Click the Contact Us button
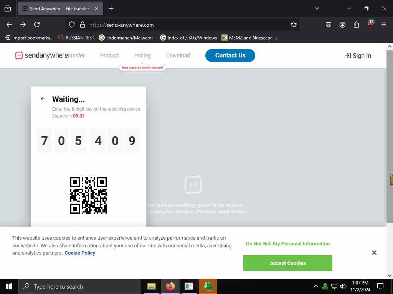393x294 pixels. coord(230,55)
